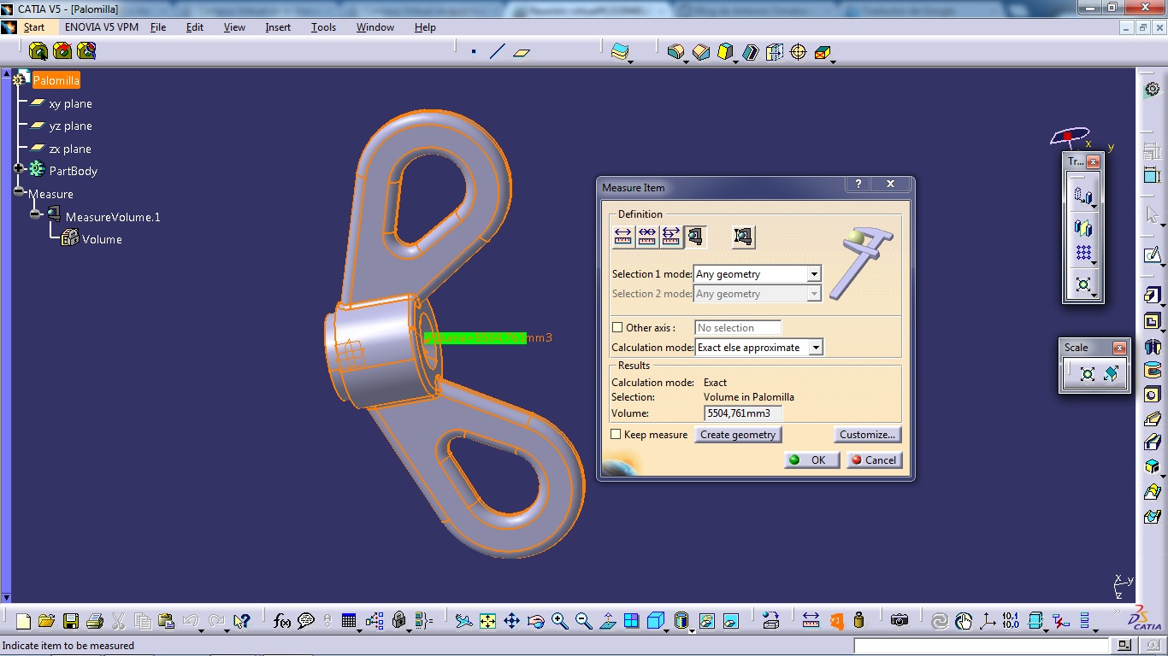Open the Design Table icon

(x=348, y=621)
